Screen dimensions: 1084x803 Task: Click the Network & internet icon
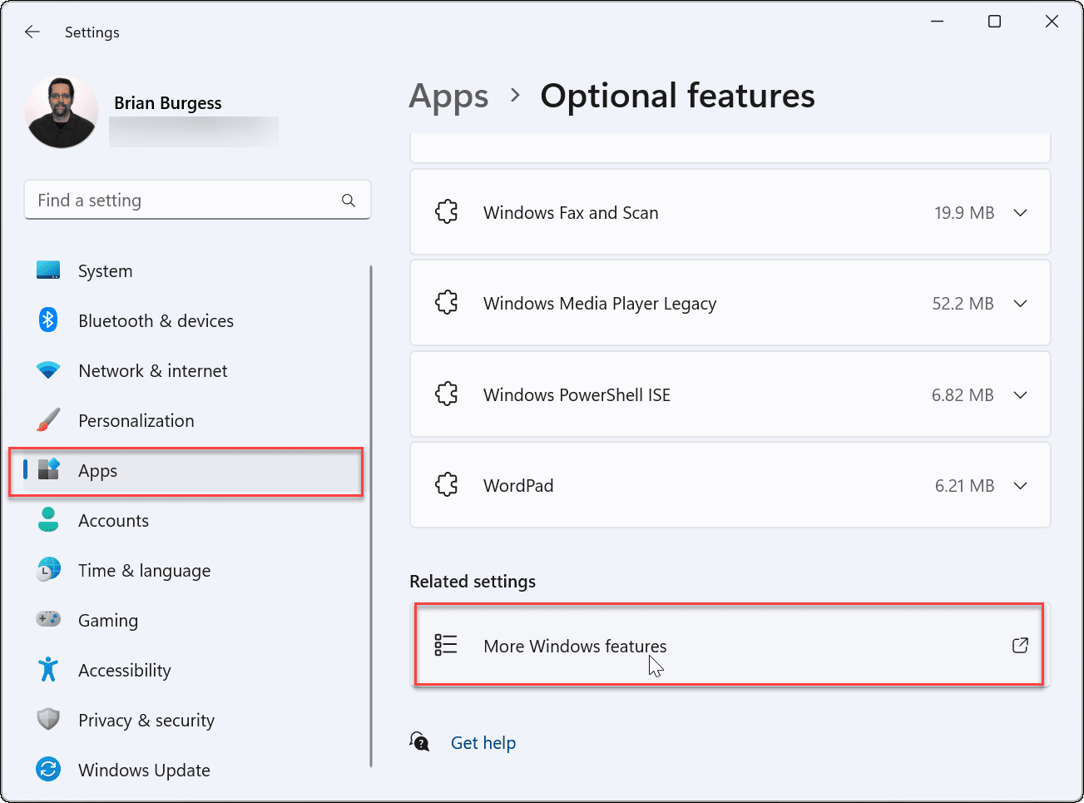coord(47,370)
